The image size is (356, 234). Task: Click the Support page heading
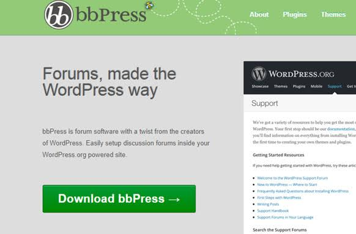tap(264, 103)
